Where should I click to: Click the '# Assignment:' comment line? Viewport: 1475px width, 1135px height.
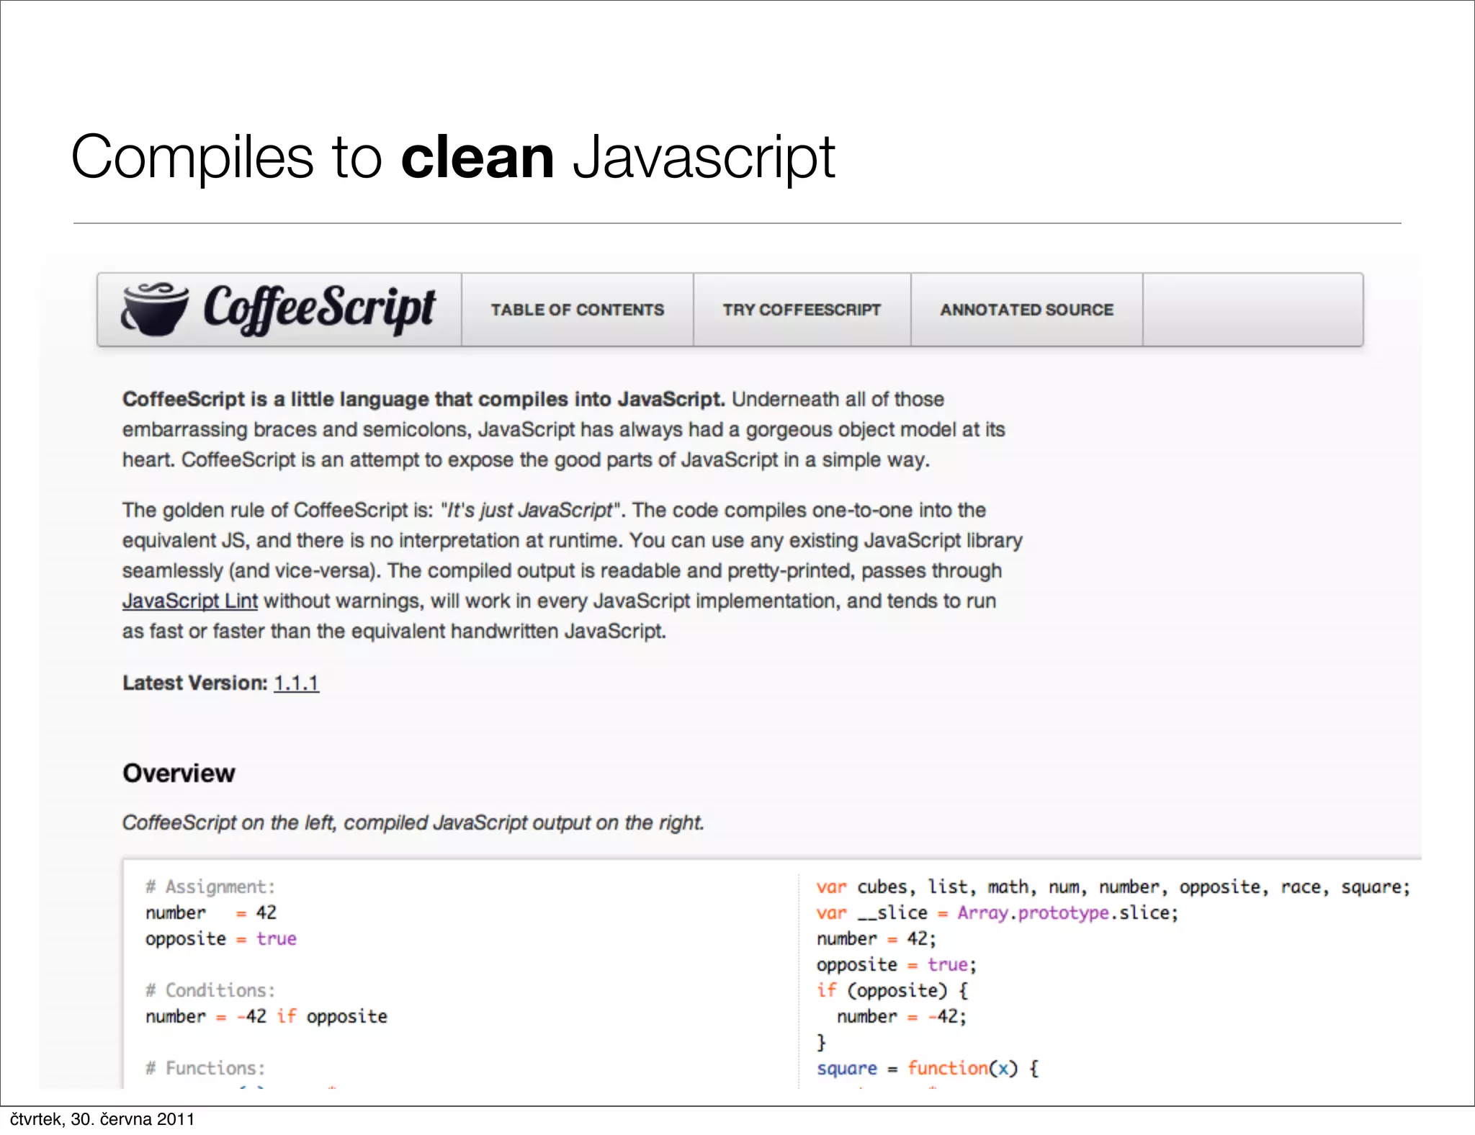[x=210, y=887]
